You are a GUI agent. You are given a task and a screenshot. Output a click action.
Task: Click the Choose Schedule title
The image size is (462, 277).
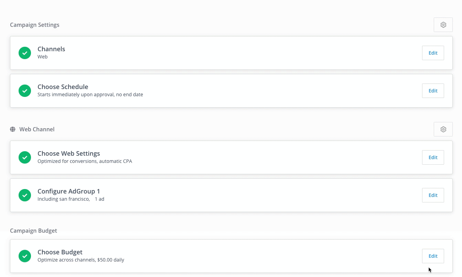(x=63, y=87)
